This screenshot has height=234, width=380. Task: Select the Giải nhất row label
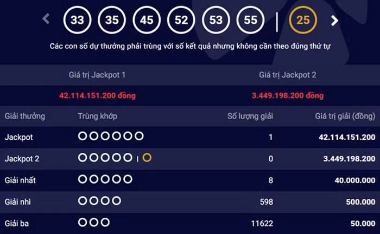pyautogui.click(x=21, y=180)
